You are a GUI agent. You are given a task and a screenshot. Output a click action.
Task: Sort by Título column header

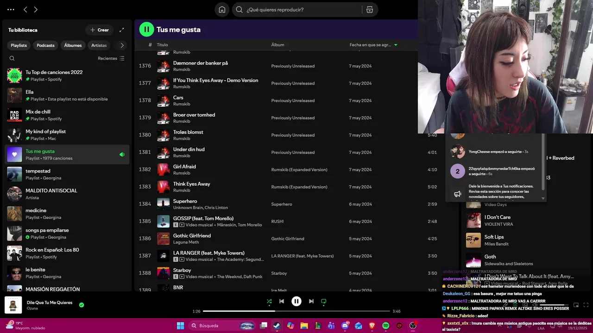click(162, 45)
